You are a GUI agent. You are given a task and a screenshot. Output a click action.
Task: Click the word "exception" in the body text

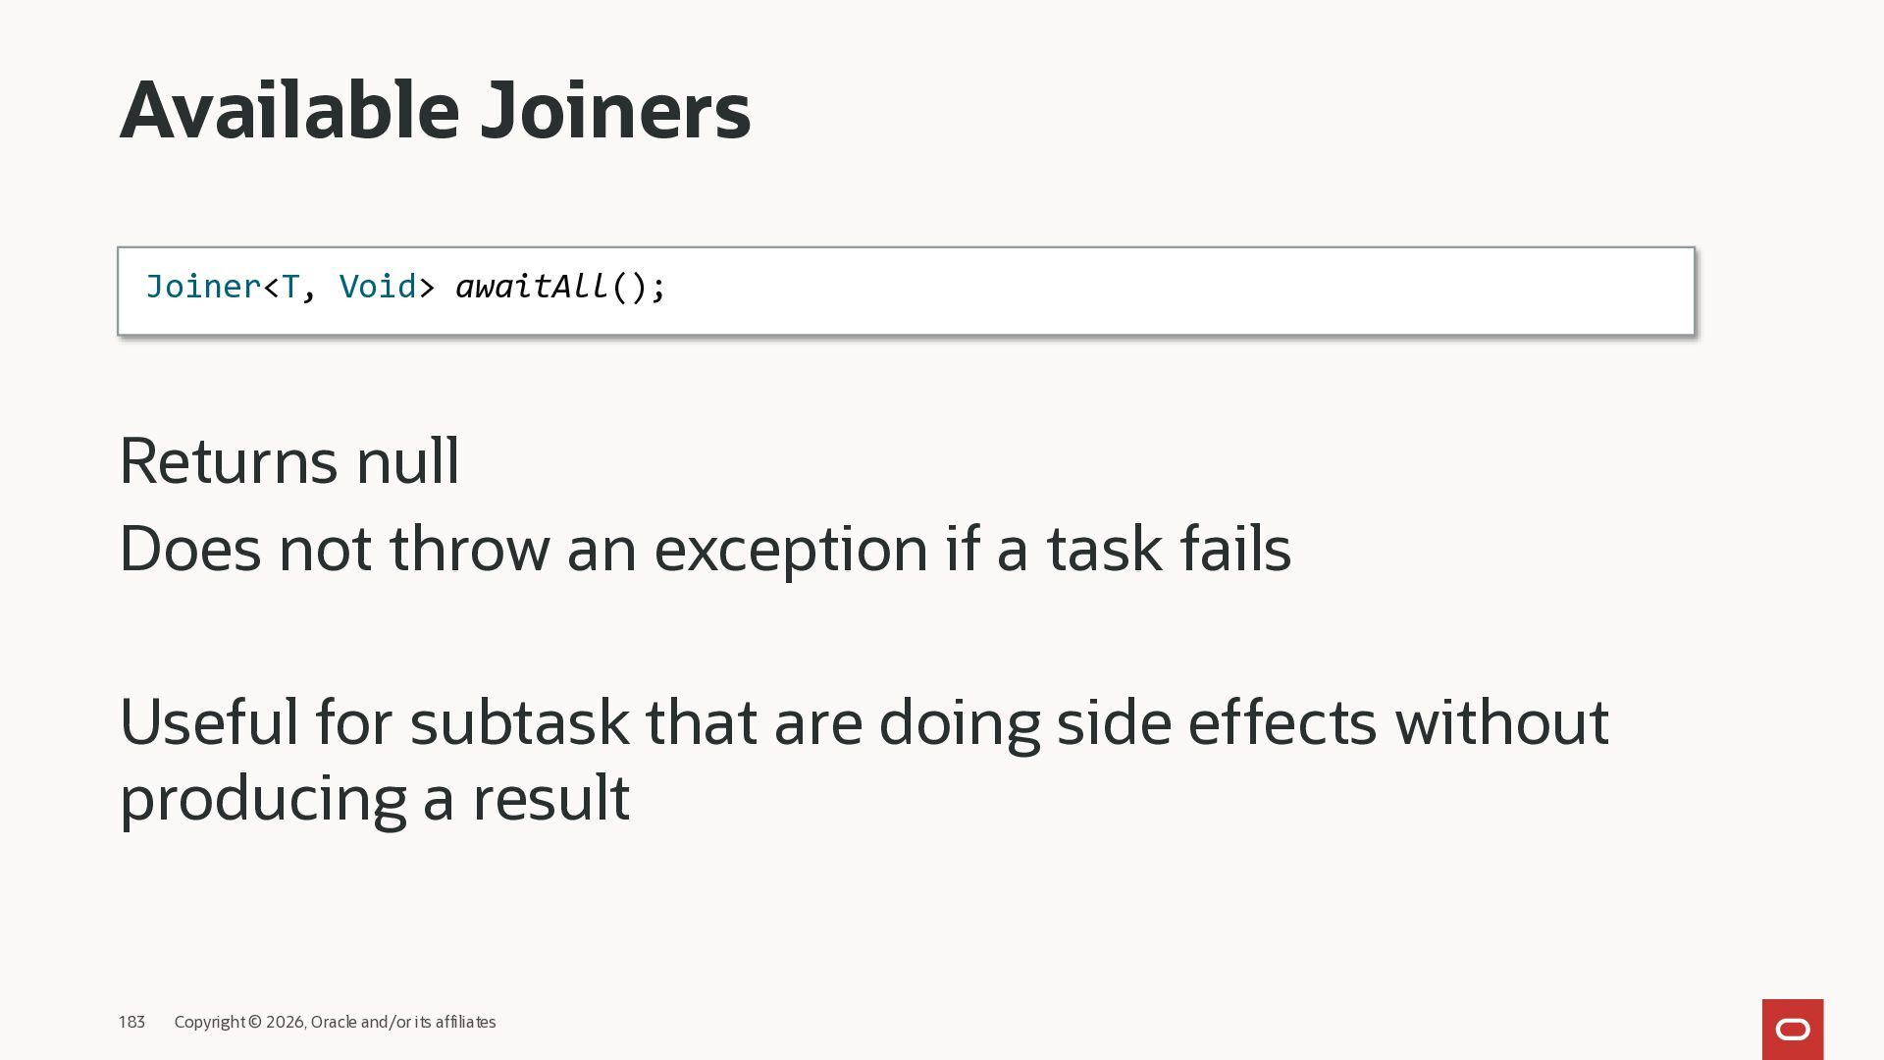[791, 548]
